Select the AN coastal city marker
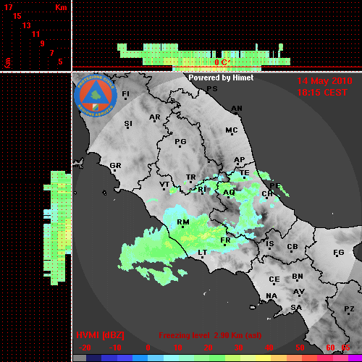Screen dimensions: 362x362 (237, 109)
